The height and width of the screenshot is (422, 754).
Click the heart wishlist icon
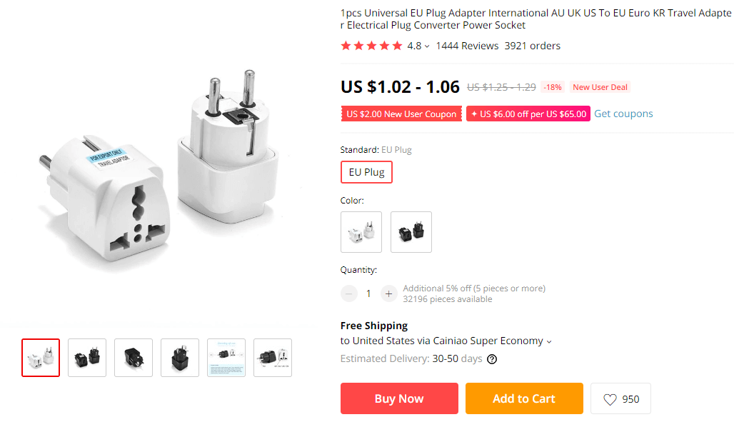[x=610, y=399]
